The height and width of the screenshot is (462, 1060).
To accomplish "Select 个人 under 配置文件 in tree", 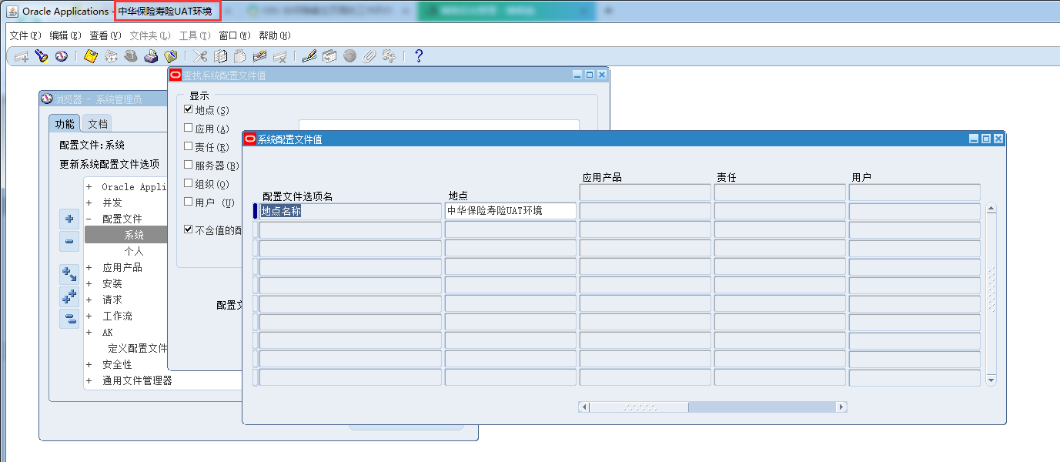I will (134, 251).
